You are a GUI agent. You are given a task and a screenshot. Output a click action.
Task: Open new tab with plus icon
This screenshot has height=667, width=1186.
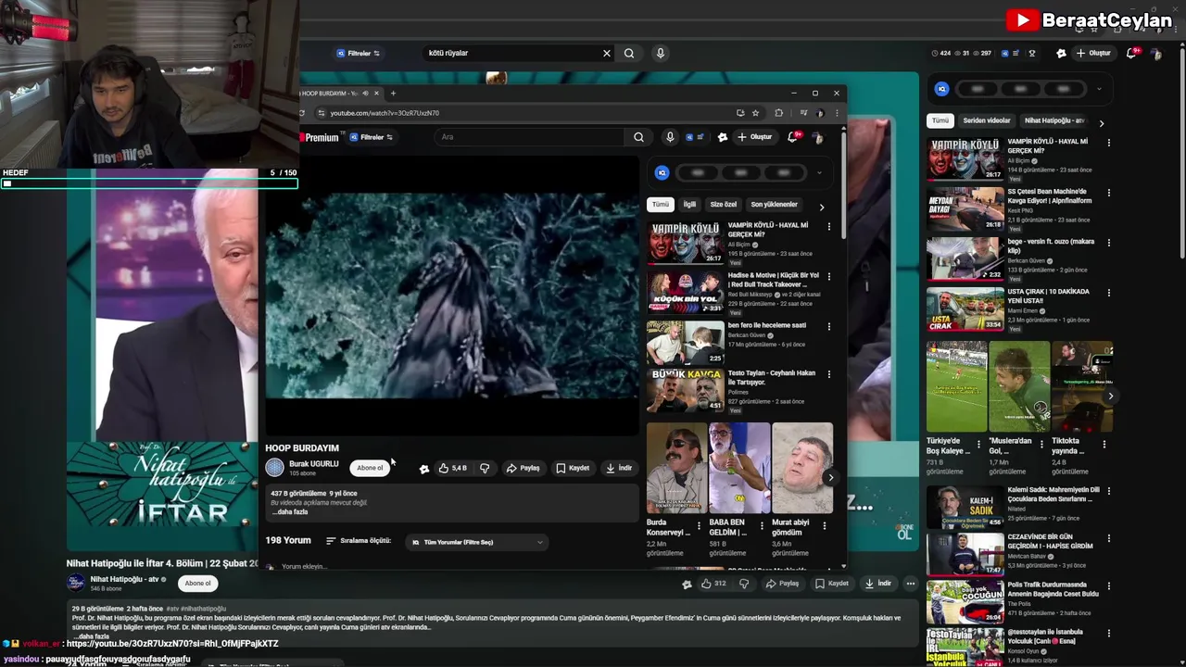[393, 93]
